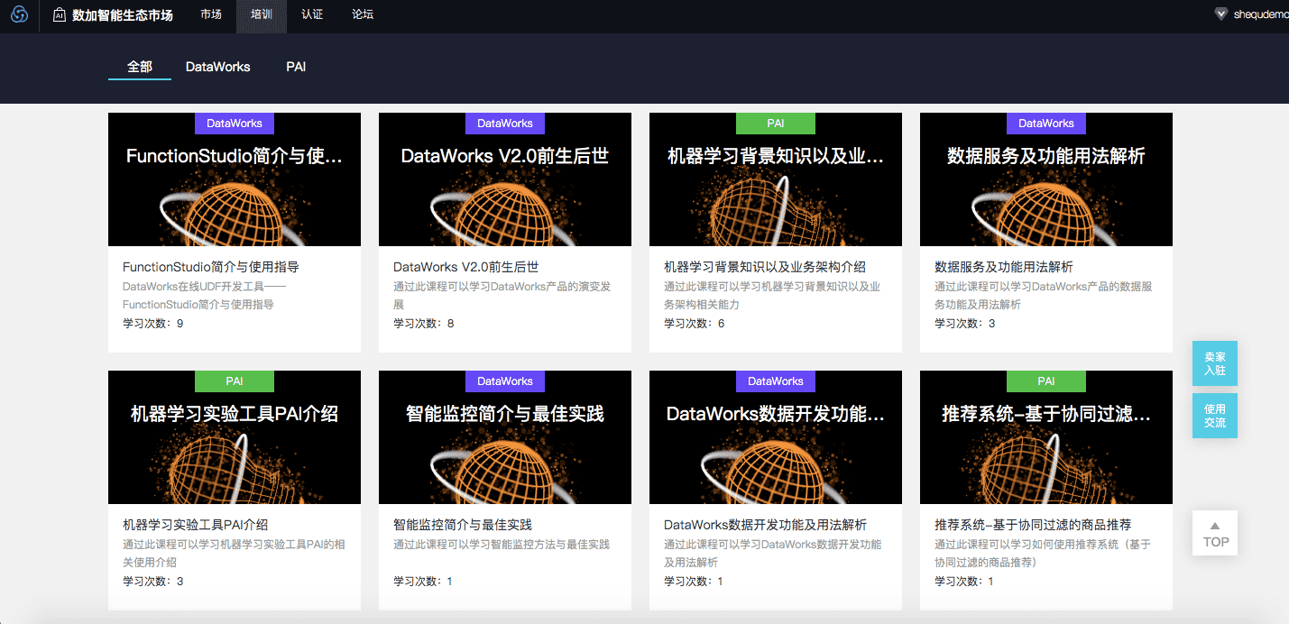Click the 数加智能生态市场 site title
Viewport: 1289px width, 624px height.
(123, 14)
